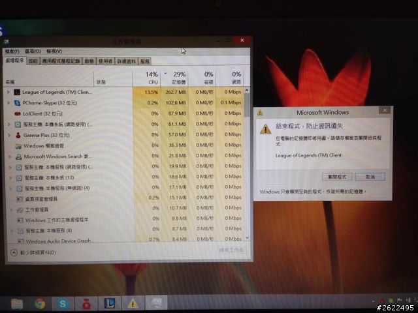Image resolution: width=418 pixels, height=313 pixels.
Task: Click the 桌面視窗管理員 process icon
Action: point(20,199)
